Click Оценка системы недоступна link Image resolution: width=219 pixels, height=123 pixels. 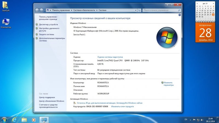point(110,57)
